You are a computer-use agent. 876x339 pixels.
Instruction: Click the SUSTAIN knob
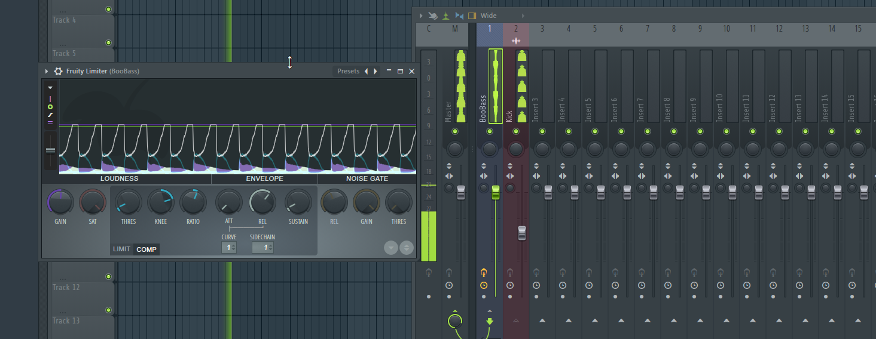[x=298, y=202]
